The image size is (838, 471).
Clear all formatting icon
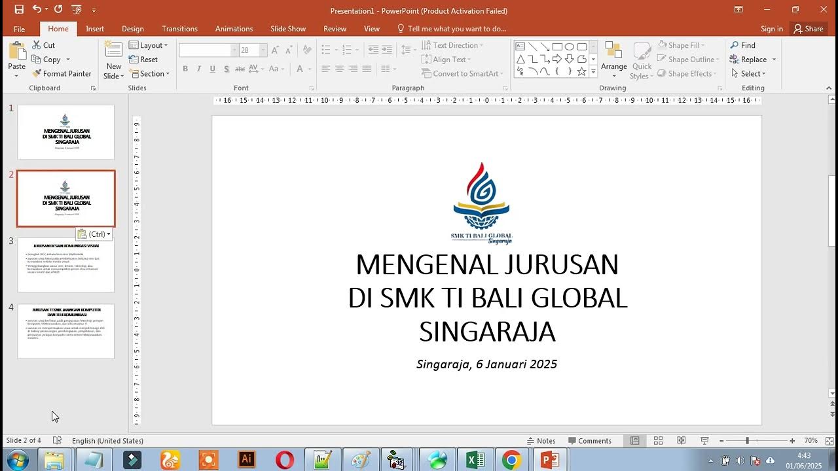[x=306, y=50]
